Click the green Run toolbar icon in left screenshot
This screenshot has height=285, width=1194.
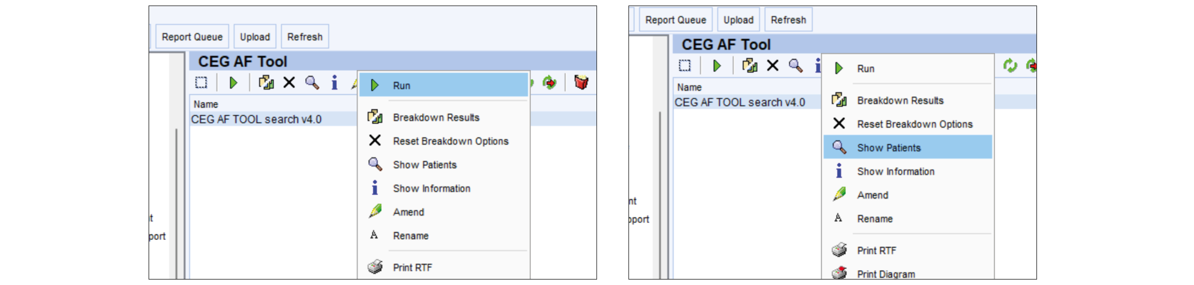pos(233,83)
